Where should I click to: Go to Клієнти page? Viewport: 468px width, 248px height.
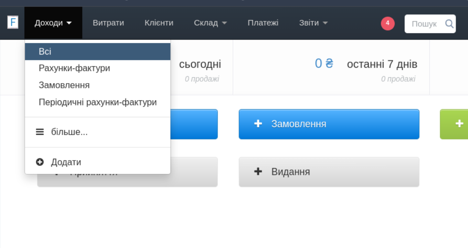[x=159, y=23]
